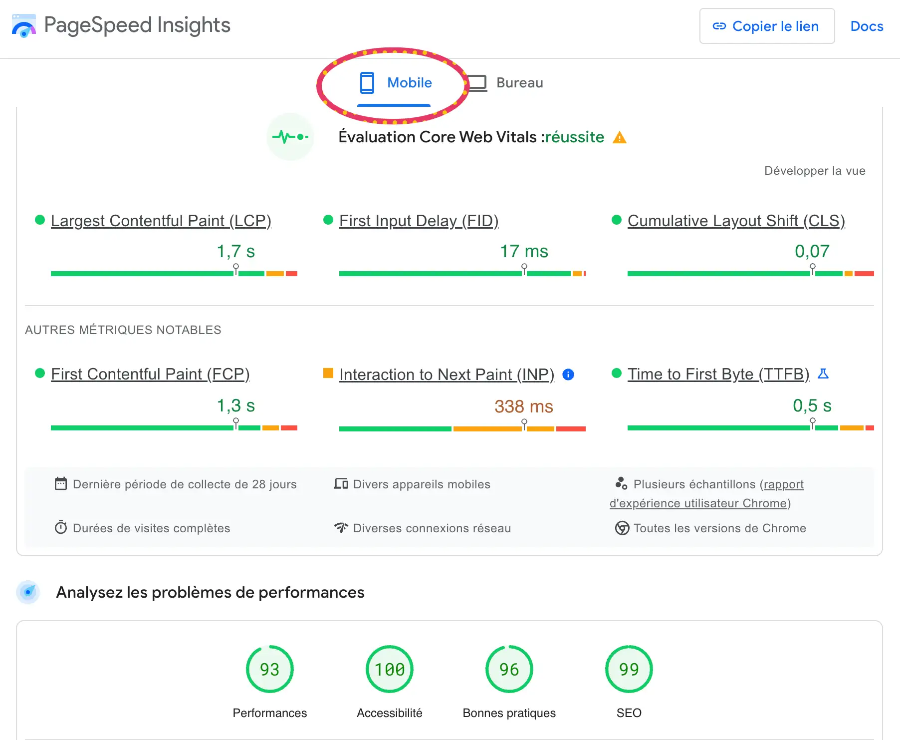Click the LCP distribution bar
Image resolution: width=900 pixels, height=740 pixels.
pos(174,274)
